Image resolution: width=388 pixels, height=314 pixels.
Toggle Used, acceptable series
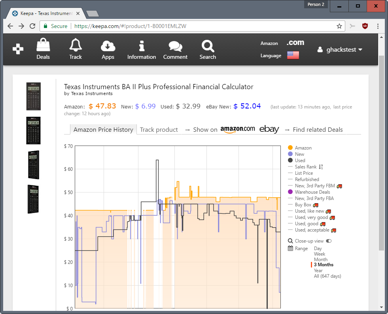coord(312,230)
